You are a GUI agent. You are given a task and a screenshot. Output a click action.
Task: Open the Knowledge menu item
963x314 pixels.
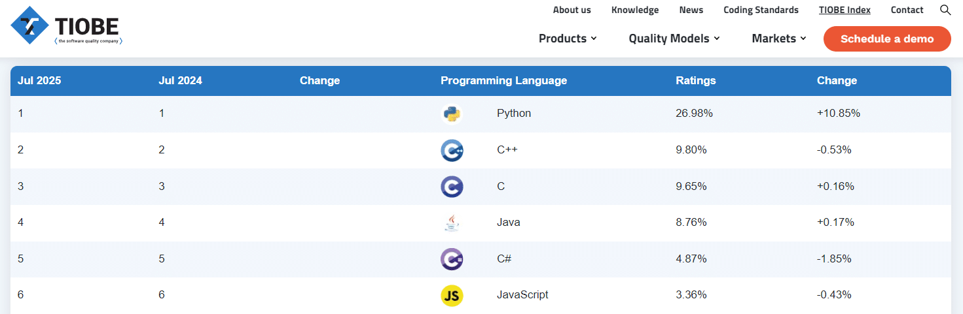tap(635, 10)
